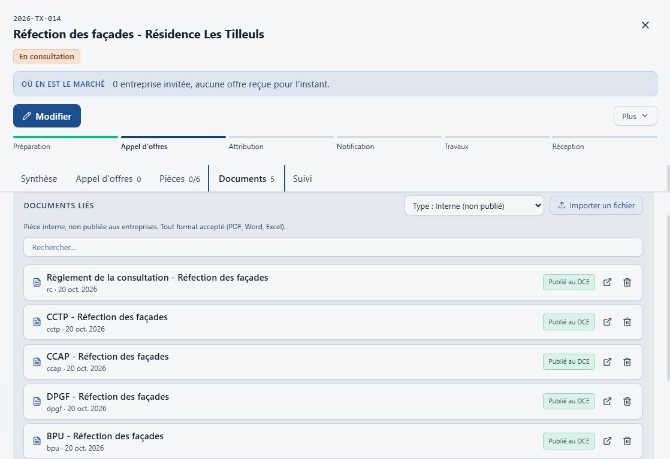Image resolution: width=670 pixels, height=459 pixels.
Task: Close the market detail panel
Action: [x=645, y=25]
